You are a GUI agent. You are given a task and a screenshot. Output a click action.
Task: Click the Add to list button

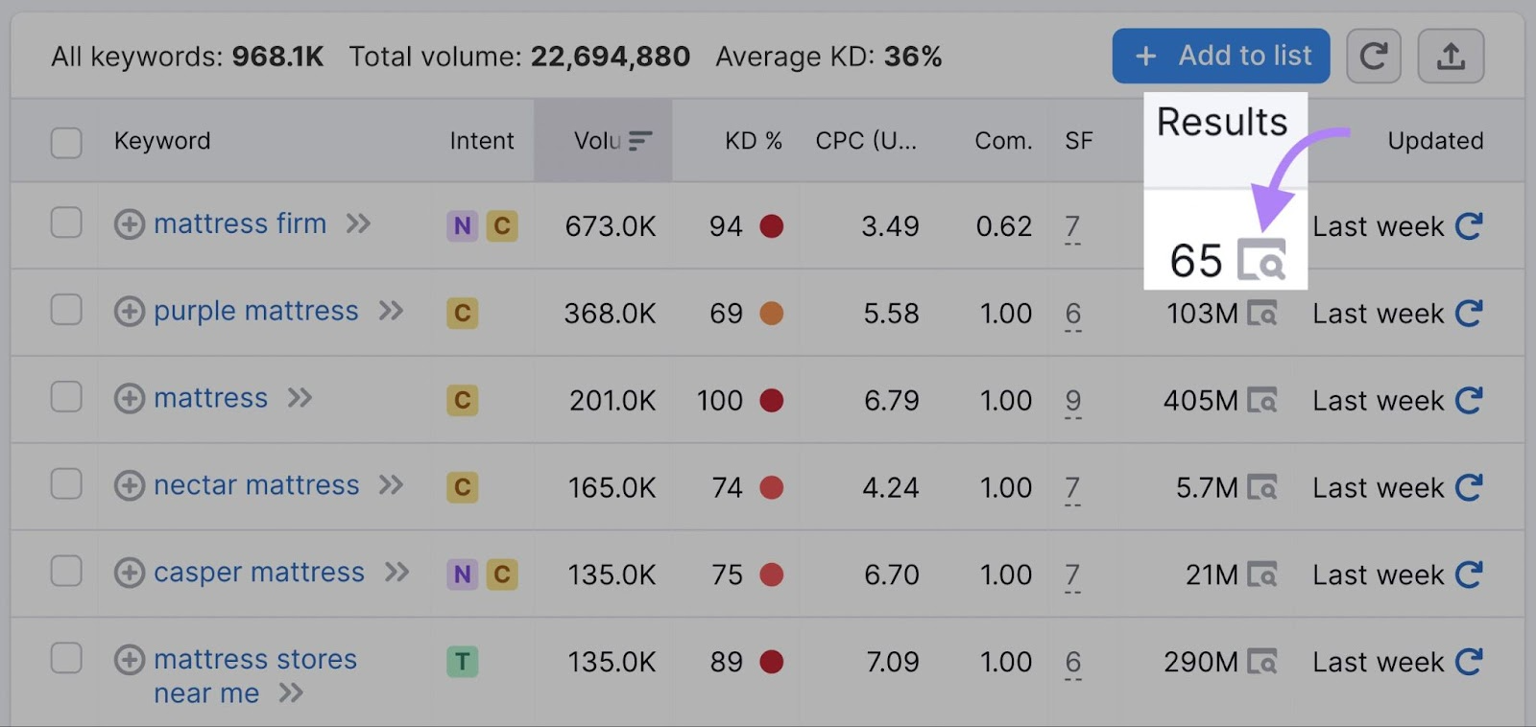1220,57
